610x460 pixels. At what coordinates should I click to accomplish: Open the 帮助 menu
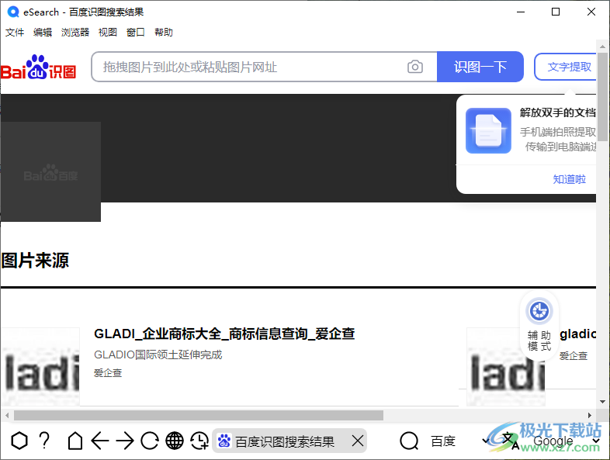164,33
